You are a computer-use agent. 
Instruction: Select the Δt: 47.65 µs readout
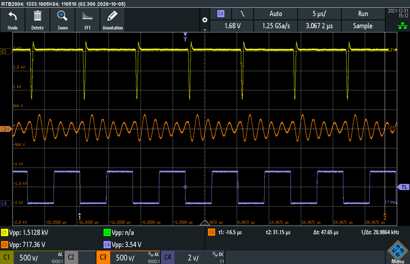point(326,232)
